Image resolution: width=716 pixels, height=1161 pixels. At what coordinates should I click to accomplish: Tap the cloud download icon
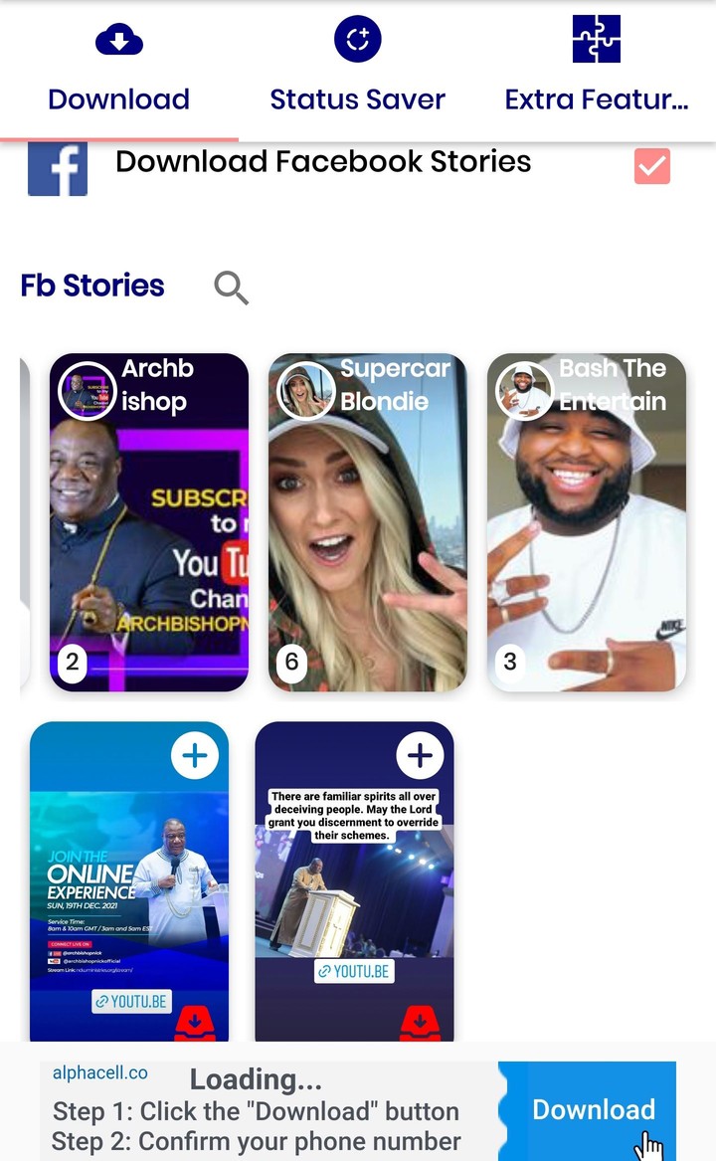tap(119, 39)
